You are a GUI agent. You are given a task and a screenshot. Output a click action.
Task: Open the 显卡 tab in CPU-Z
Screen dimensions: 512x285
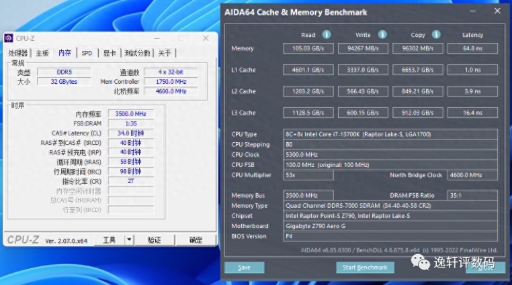[x=110, y=53]
